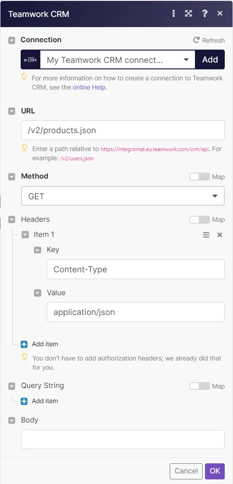Click the Item 1 reorder handle icon
The height and width of the screenshot is (484, 233).
click(206, 235)
